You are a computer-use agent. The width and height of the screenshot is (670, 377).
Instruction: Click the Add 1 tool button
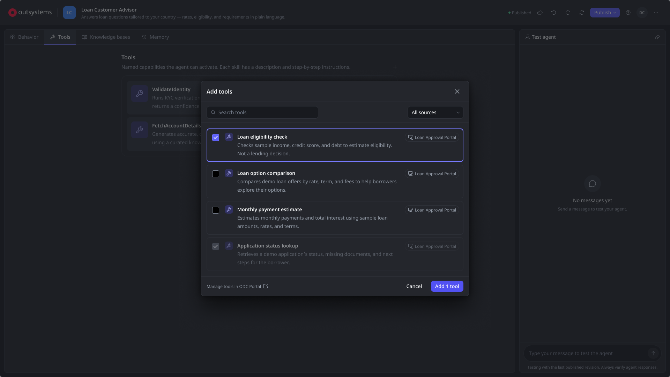(447, 286)
